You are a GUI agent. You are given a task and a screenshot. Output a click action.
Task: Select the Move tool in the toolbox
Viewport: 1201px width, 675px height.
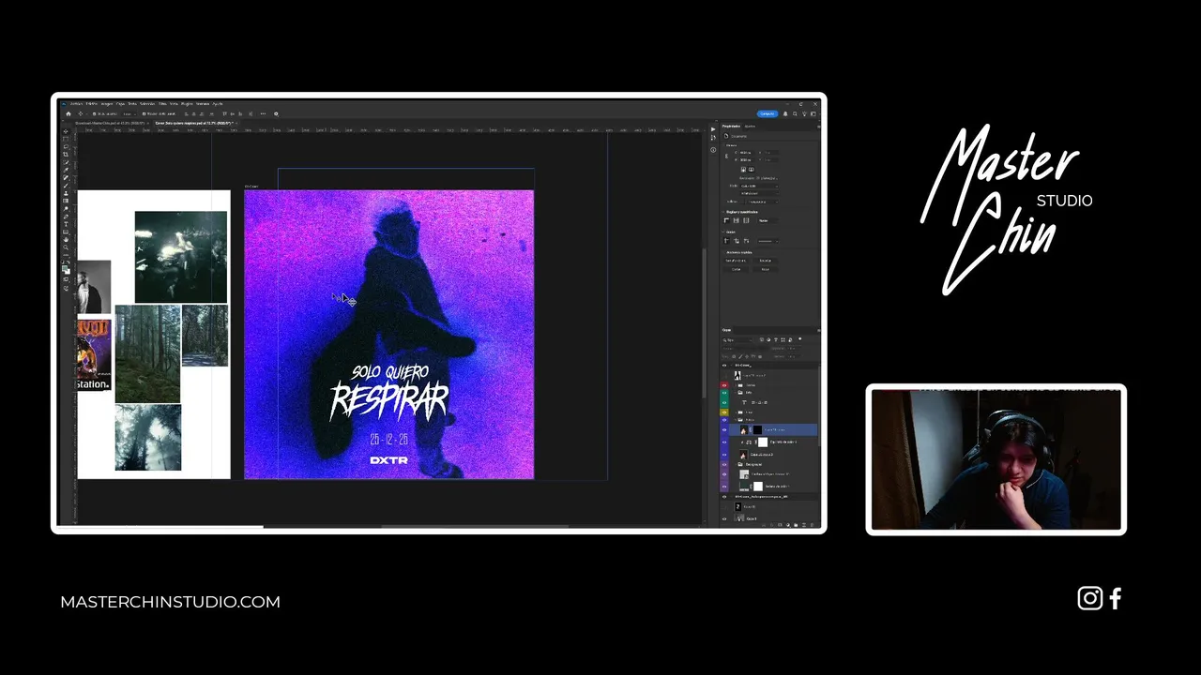[x=66, y=131]
